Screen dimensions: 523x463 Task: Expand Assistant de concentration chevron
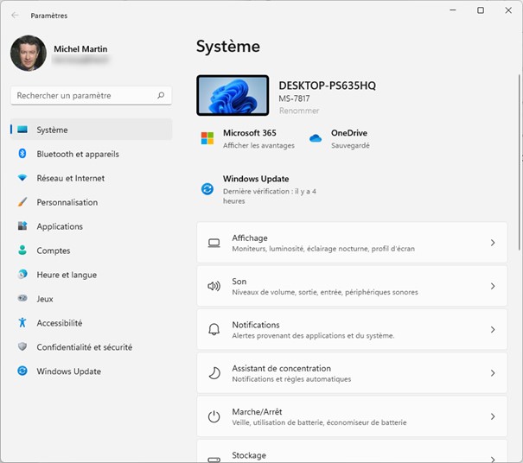click(x=493, y=373)
